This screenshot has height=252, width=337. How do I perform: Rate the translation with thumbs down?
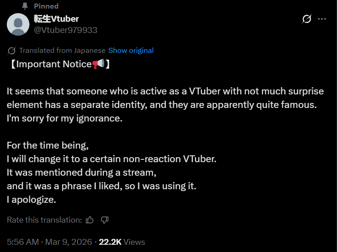coord(105,220)
